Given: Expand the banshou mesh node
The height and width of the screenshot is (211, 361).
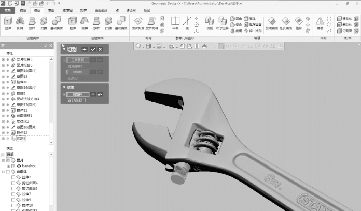Looking at the screenshot, I should point(8,166).
